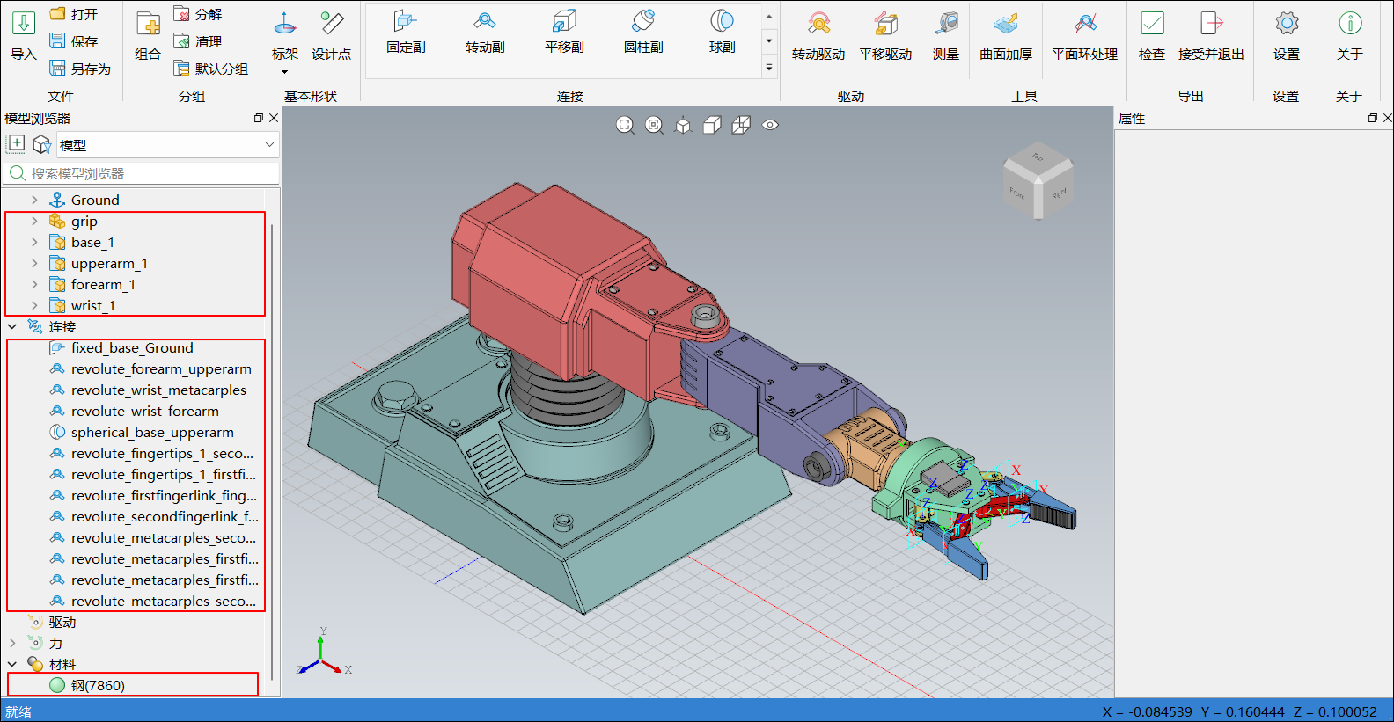Click the 圆柱副 cylindrical joint tool
Screen dimensions: 1394x722
point(643,32)
